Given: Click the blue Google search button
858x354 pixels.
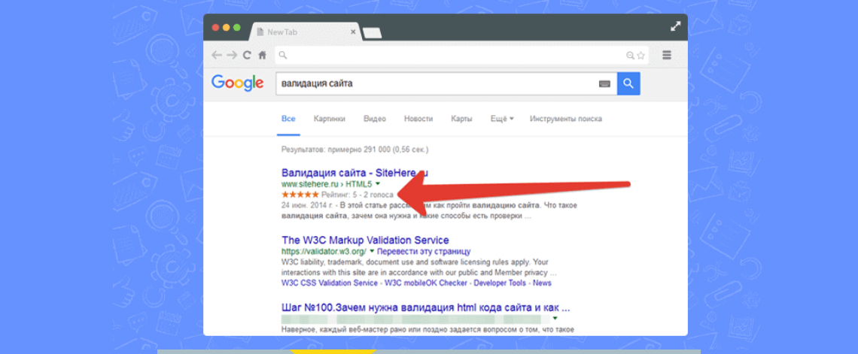Looking at the screenshot, I should [628, 83].
